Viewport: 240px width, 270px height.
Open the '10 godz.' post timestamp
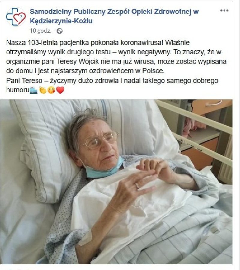pos(40,31)
